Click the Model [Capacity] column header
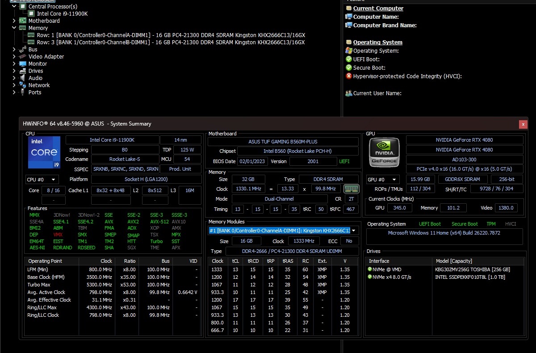This screenshot has height=353, width=536. [x=477, y=261]
